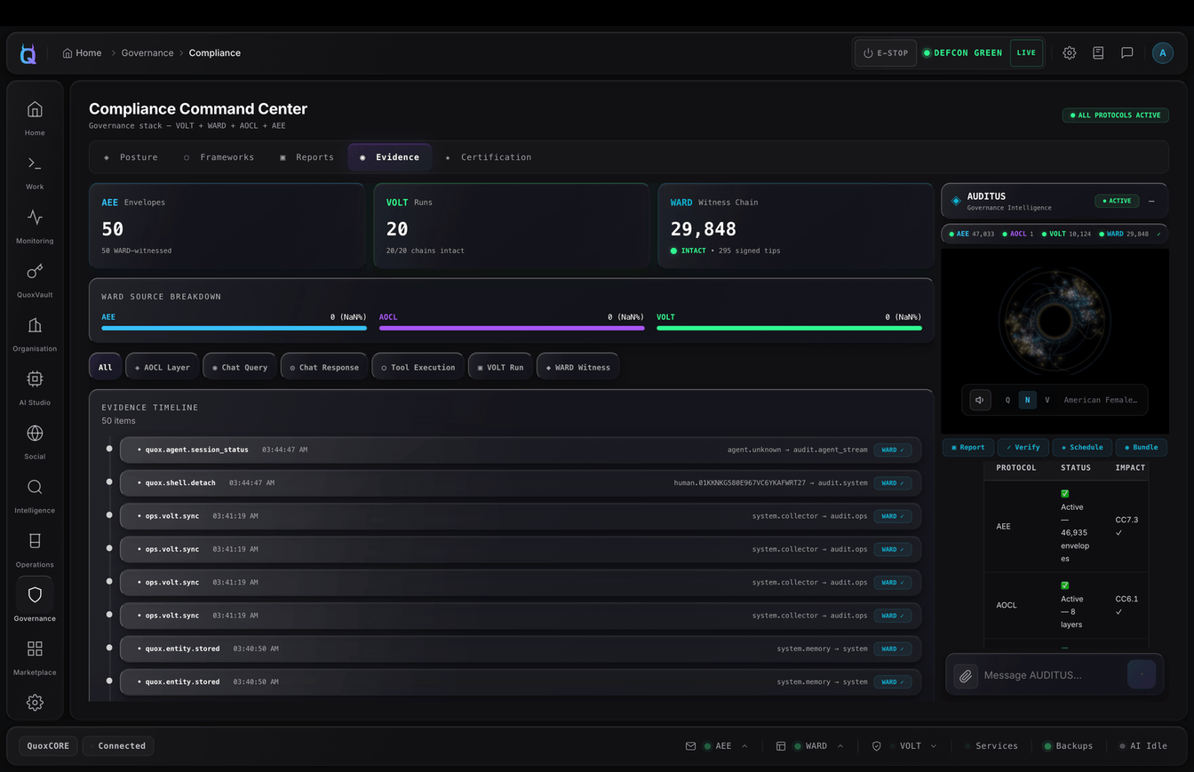The image size is (1194, 772).
Task: Select the V voice mode
Action: click(x=1047, y=400)
